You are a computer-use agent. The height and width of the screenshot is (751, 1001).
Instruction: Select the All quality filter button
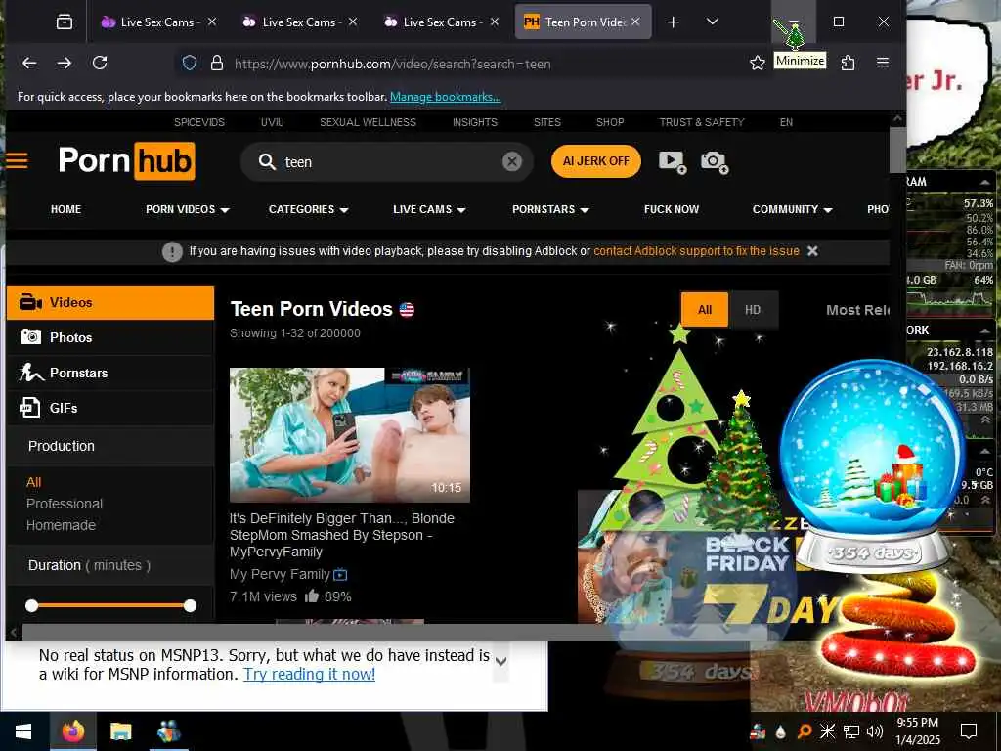click(x=705, y=310)
